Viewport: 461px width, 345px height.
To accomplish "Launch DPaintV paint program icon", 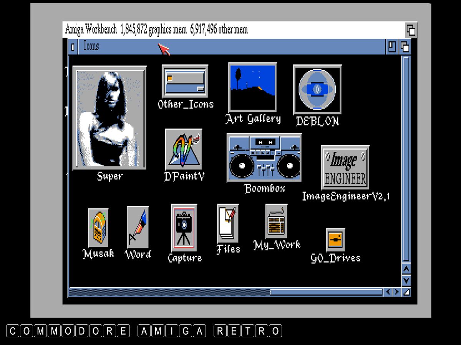I will coord(184,149).
